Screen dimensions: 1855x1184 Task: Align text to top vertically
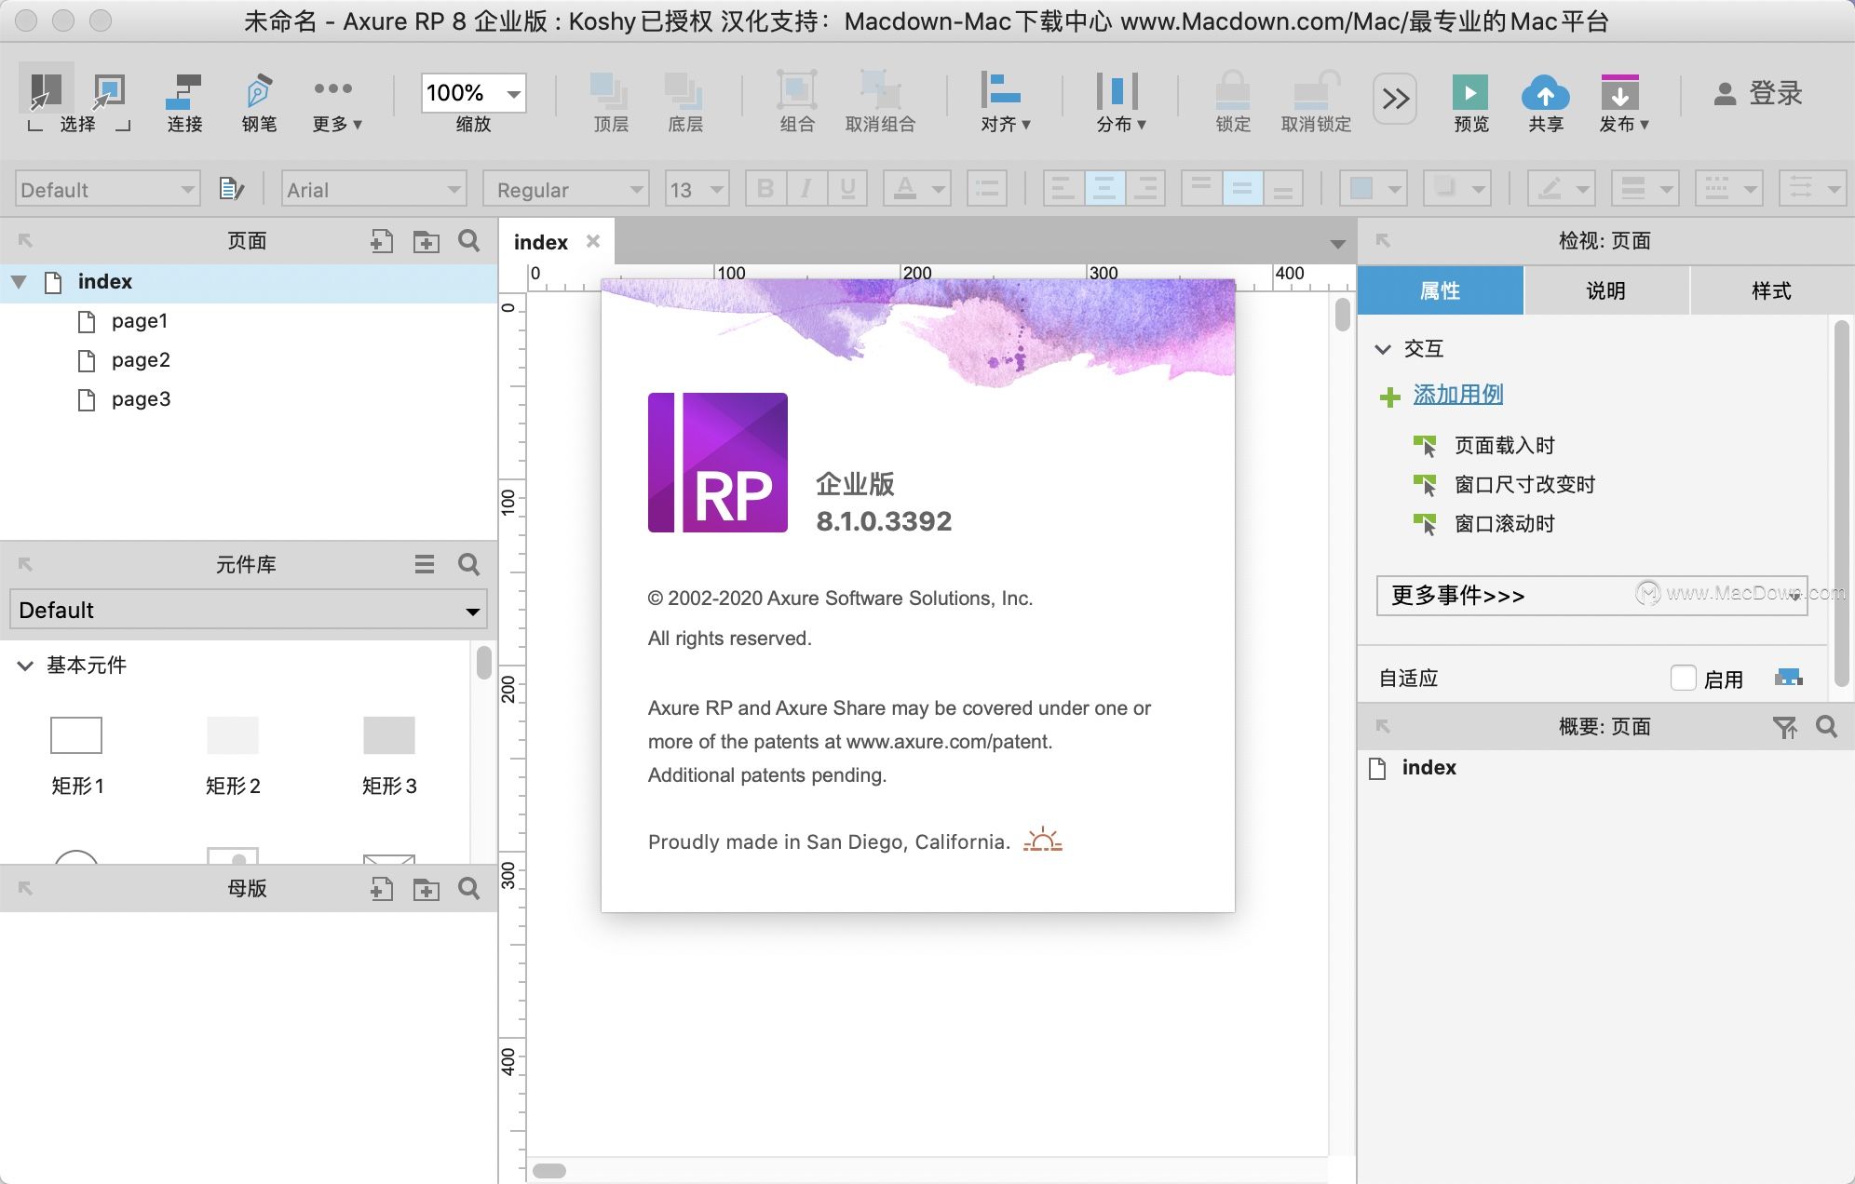1201,189
